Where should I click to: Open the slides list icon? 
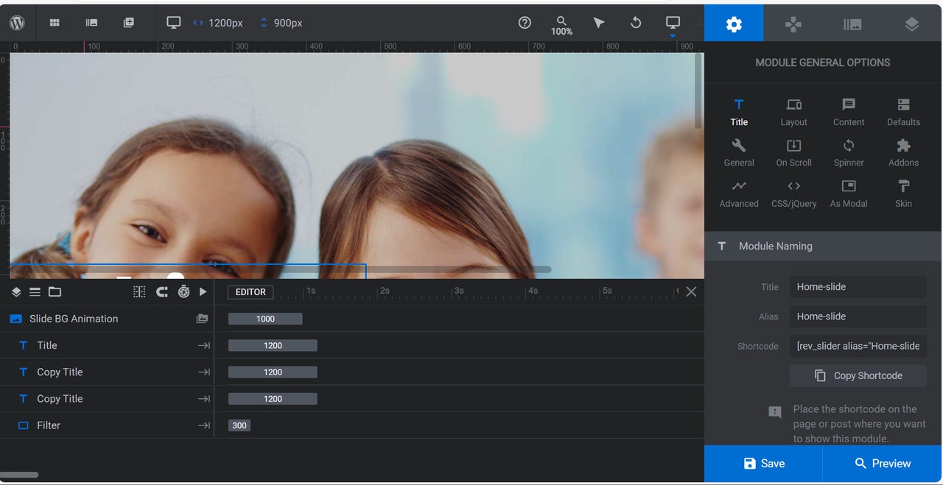[91, 23]
